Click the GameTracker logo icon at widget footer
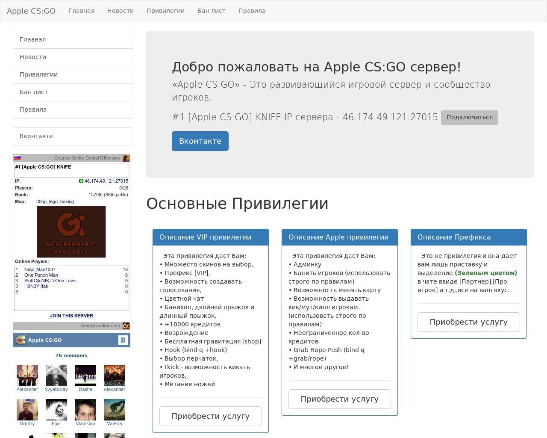 click(126, 326)
